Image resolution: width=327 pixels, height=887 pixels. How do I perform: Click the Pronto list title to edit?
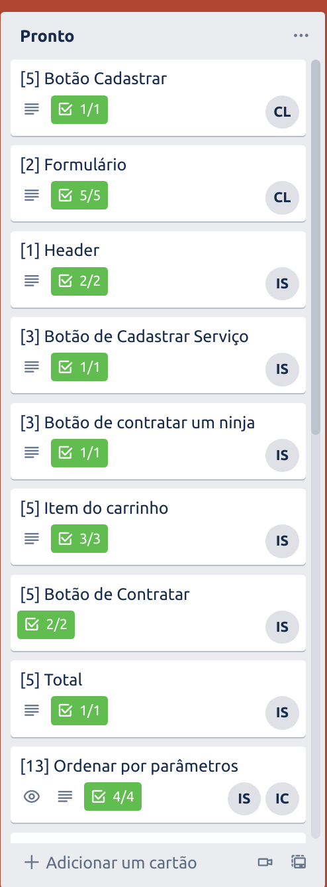(47, 36)
